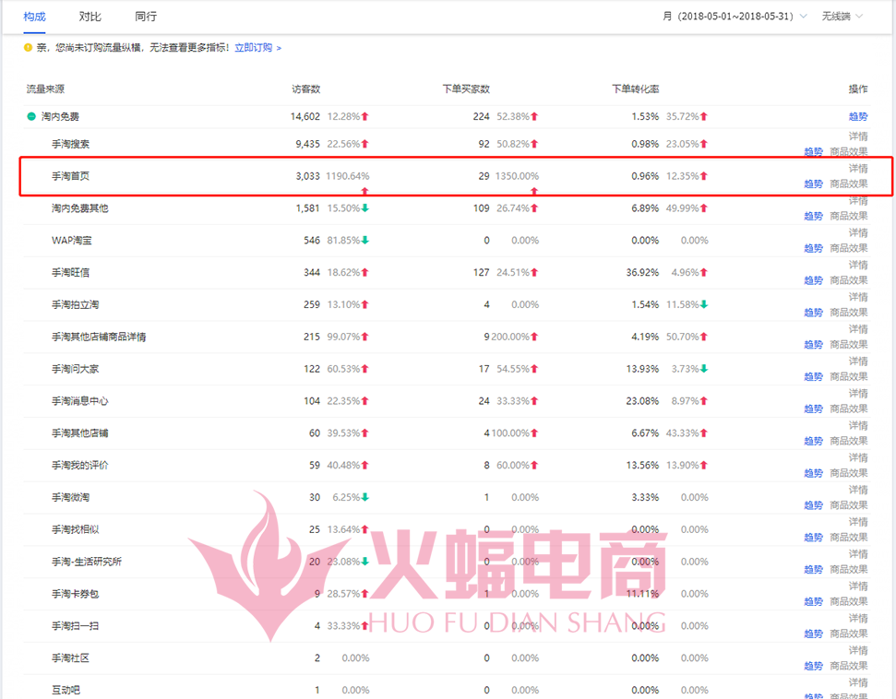
Task: Click the green down arrow beside 淘内免费其他 visitors 15.50%
Action: point(364,208)
